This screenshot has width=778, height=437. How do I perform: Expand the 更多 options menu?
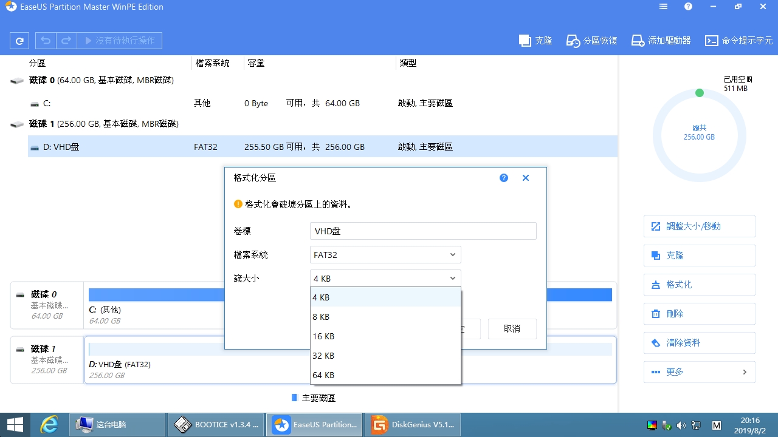point(699,372)
